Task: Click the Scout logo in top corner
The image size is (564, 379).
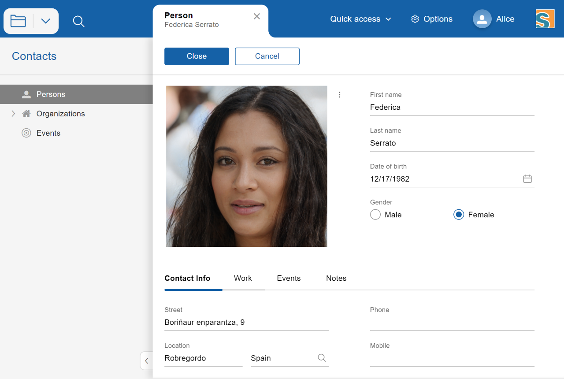Action: point(545,19)
